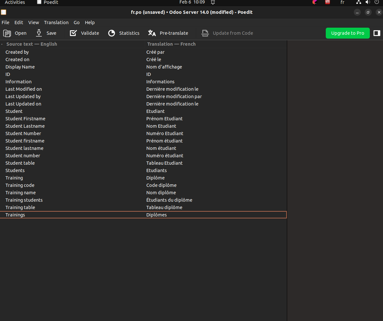383x321 pixels.
Task: Open the Translation menu
Action: (56, 23)
